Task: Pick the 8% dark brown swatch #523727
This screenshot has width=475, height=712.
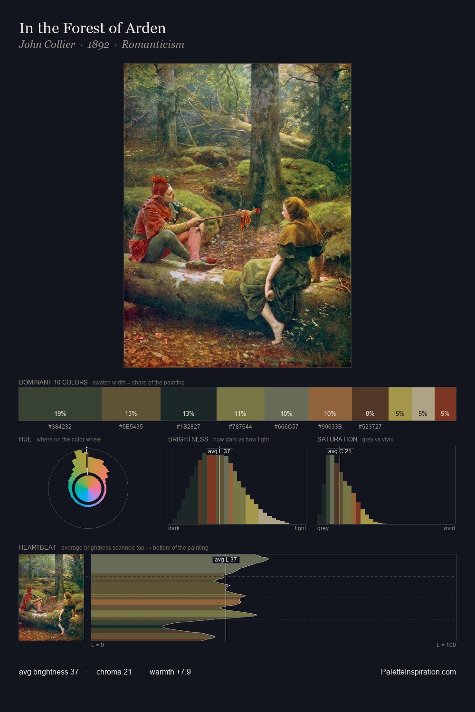Action: coord(370,404)
